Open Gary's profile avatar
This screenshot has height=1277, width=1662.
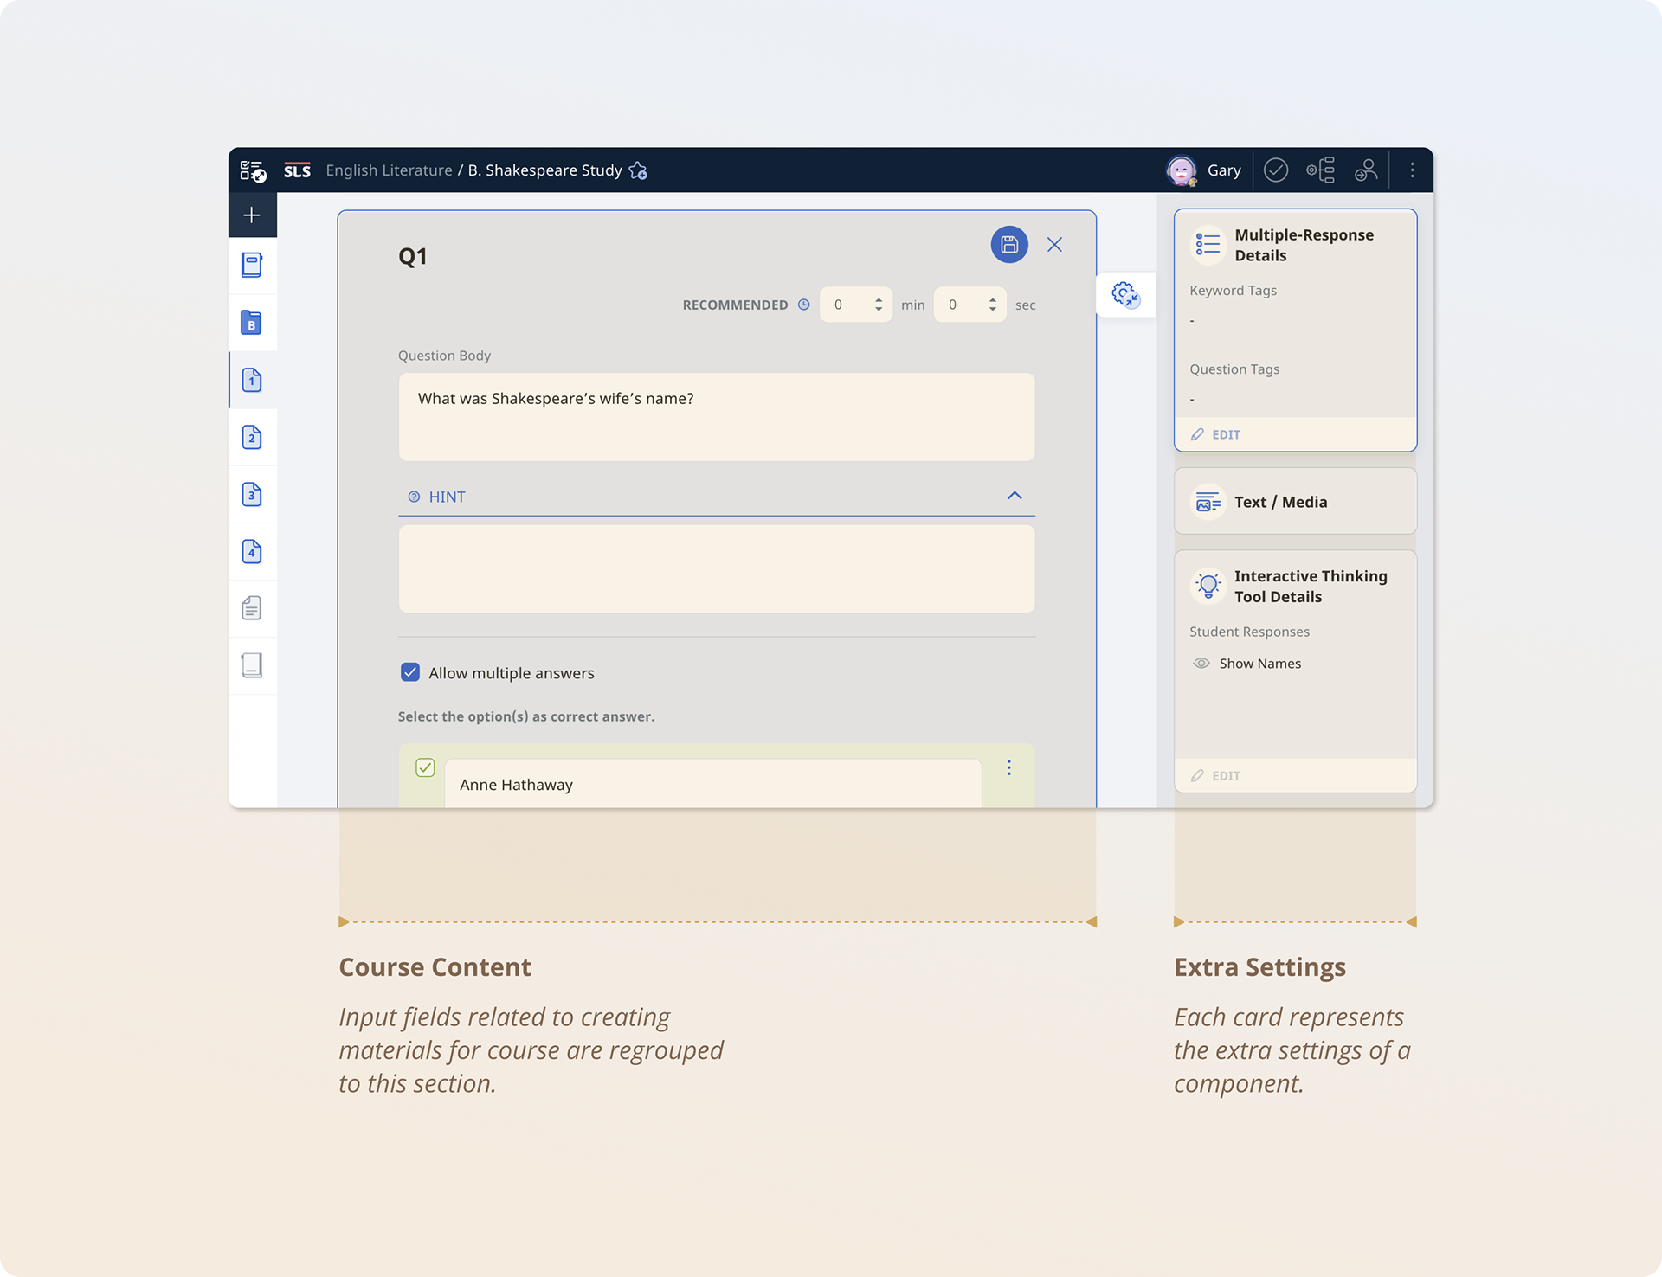tap(1181, 170)
